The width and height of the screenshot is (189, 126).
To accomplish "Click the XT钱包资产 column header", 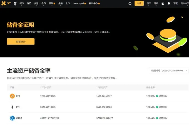I will click(102, 87).
